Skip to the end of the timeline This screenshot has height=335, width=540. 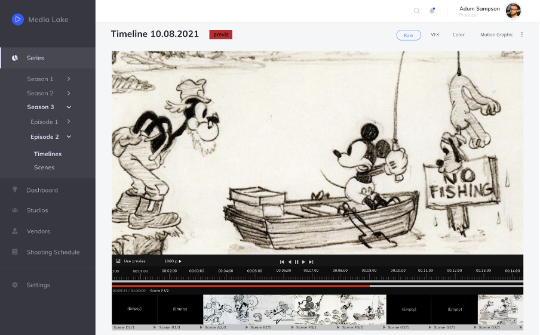311,262
